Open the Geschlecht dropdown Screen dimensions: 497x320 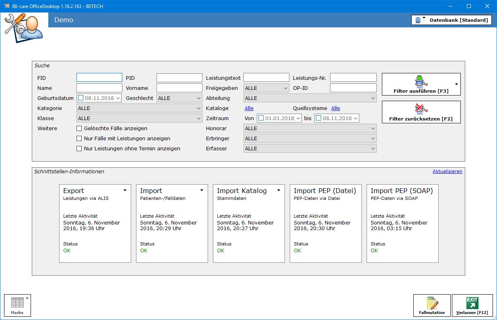(179, 98)
